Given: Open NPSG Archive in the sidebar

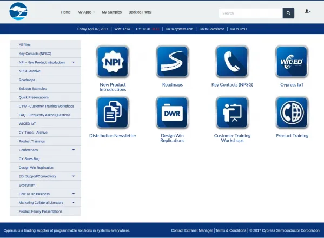Looking at the screenshot, I should [x=45, y=71].
